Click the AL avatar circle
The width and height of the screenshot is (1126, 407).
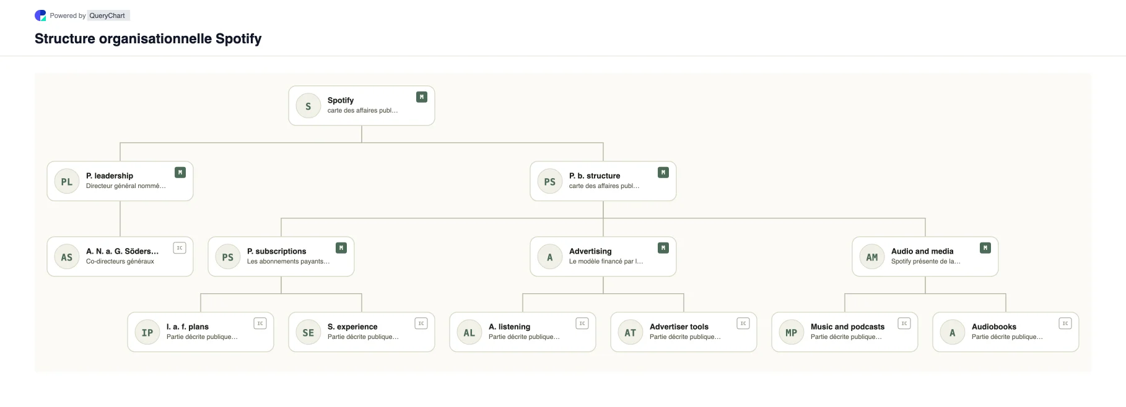point(469,332)
